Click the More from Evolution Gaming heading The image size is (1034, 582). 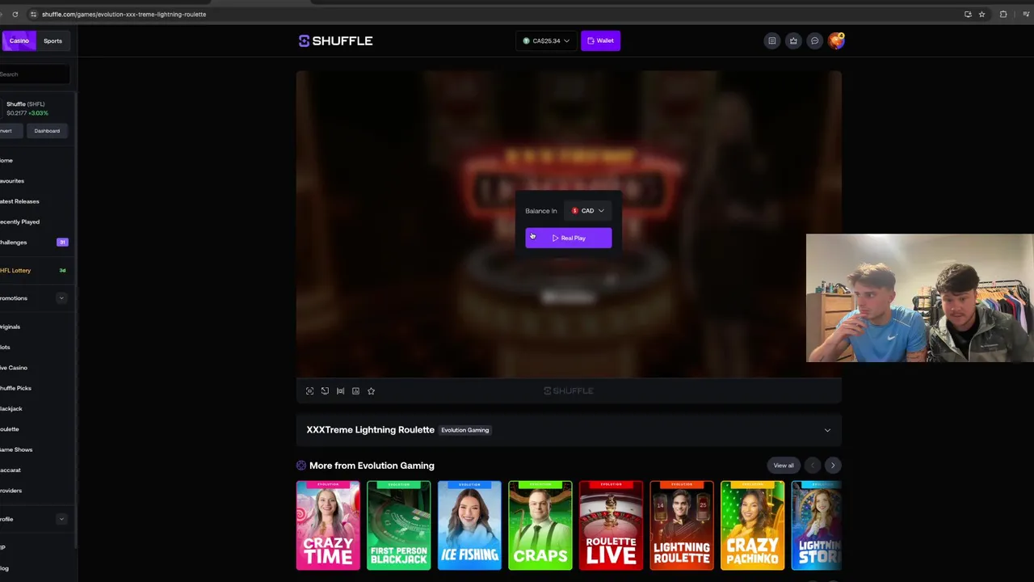pyautogui.click(x=372, y=466)
